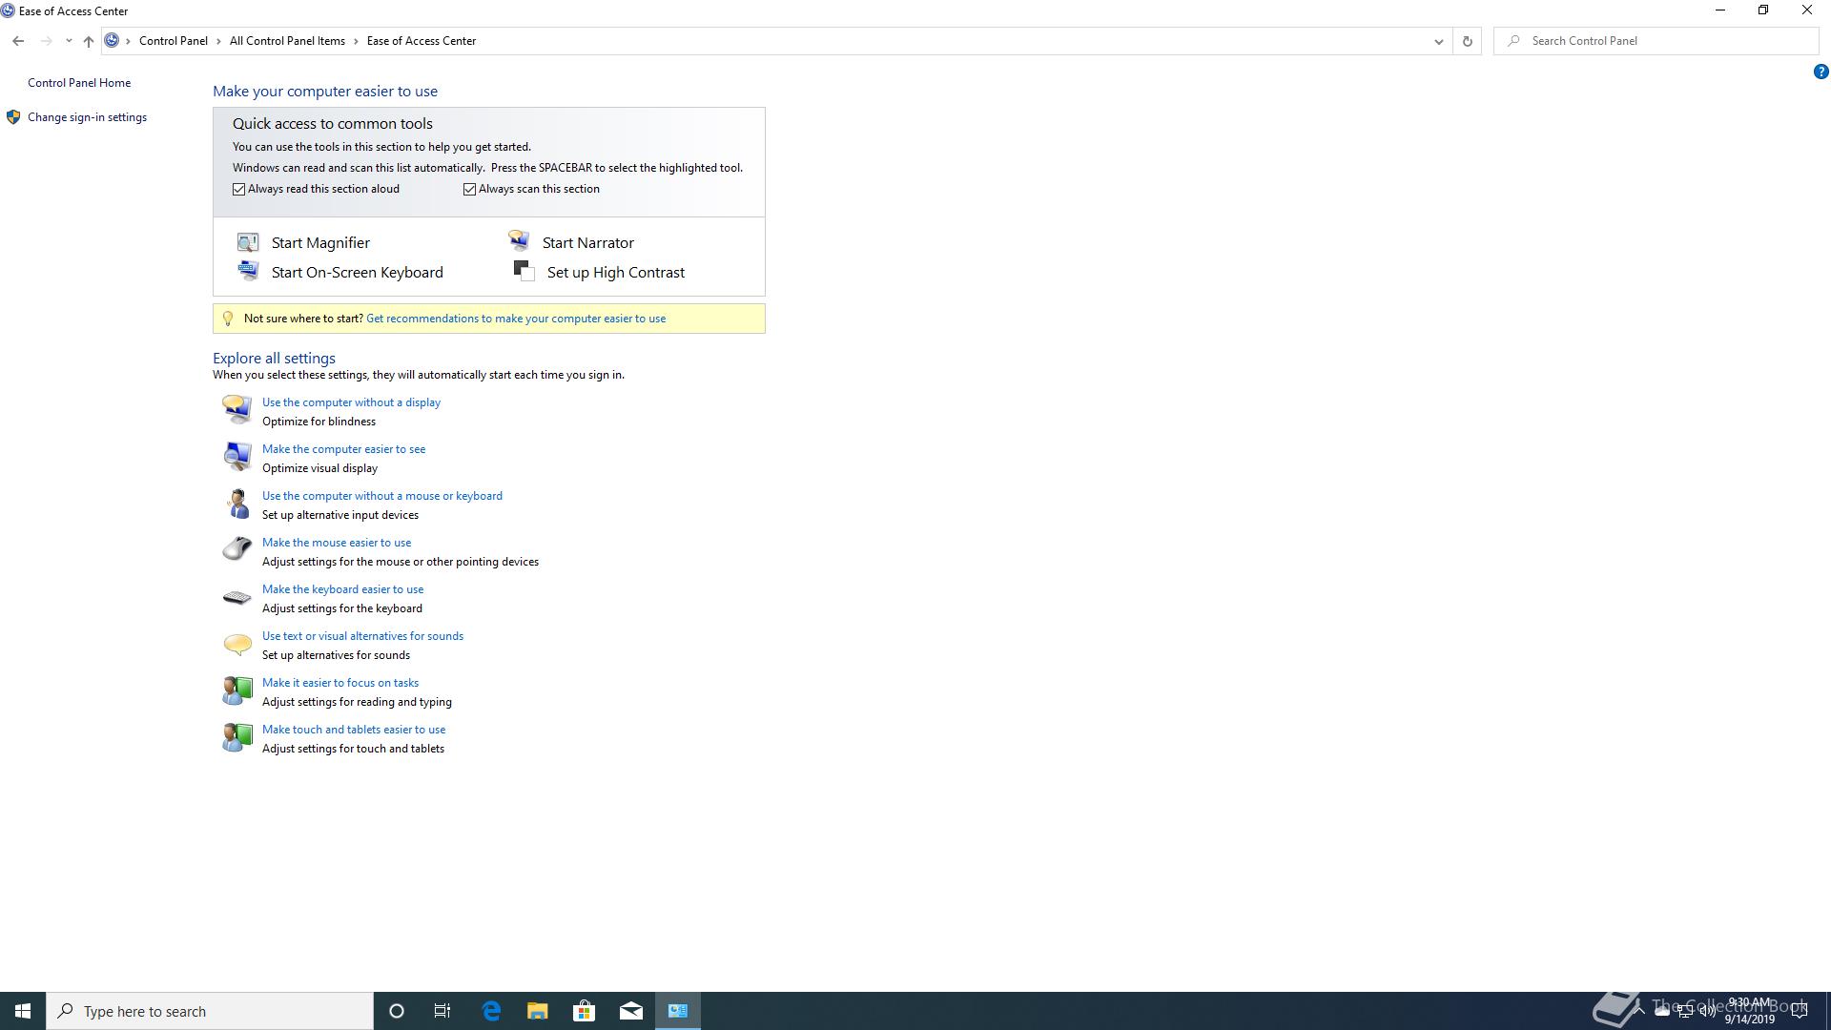1831x1030 pixels.
Task: Open the recent locations dropdown arrow
Action: coord(69,41)
